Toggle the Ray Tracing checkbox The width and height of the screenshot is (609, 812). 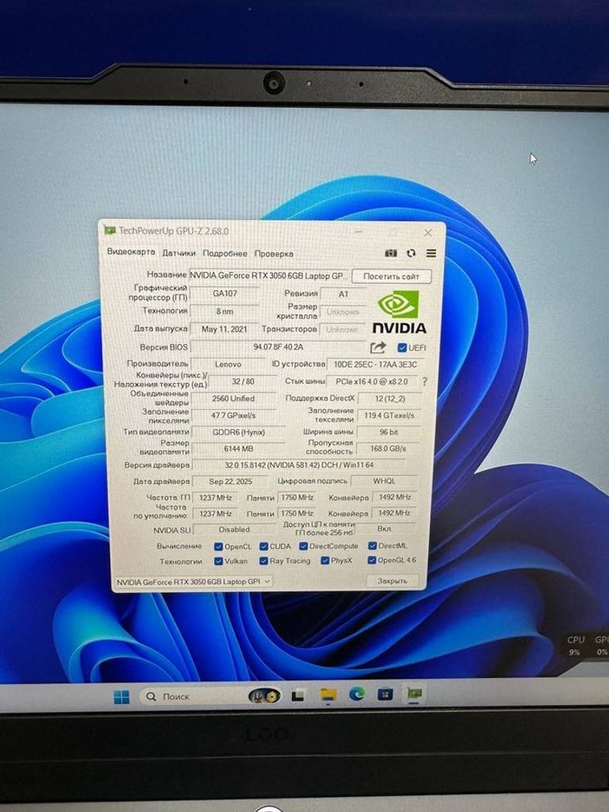[x=263, y=561]
